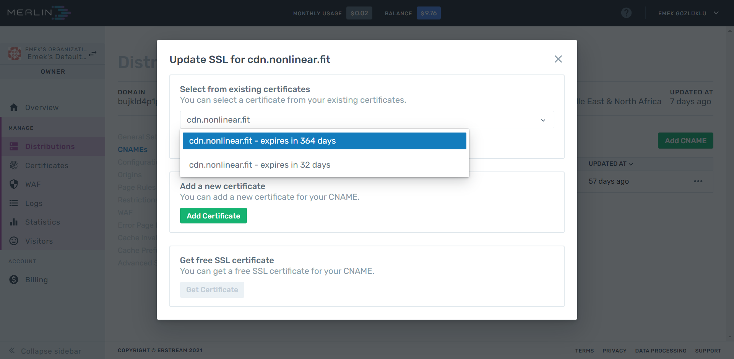
Task: Click the Get Certificate button
Action: click(212, 290)
